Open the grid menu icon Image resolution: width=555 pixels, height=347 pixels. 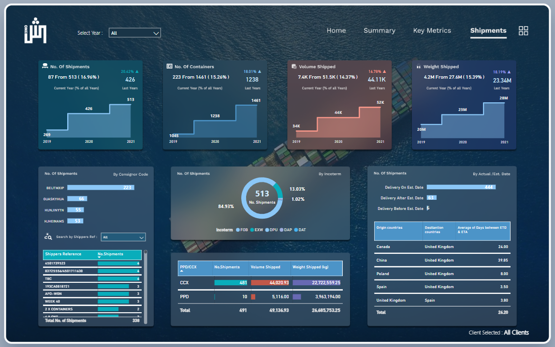(x=523, y=31)
